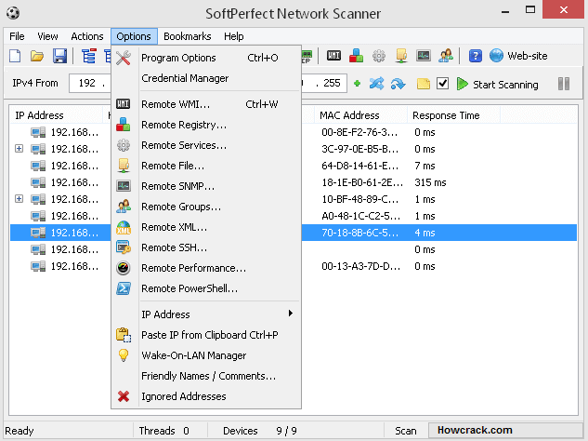Open the Web-site link
588x441 pixels.
click(518, 56)
